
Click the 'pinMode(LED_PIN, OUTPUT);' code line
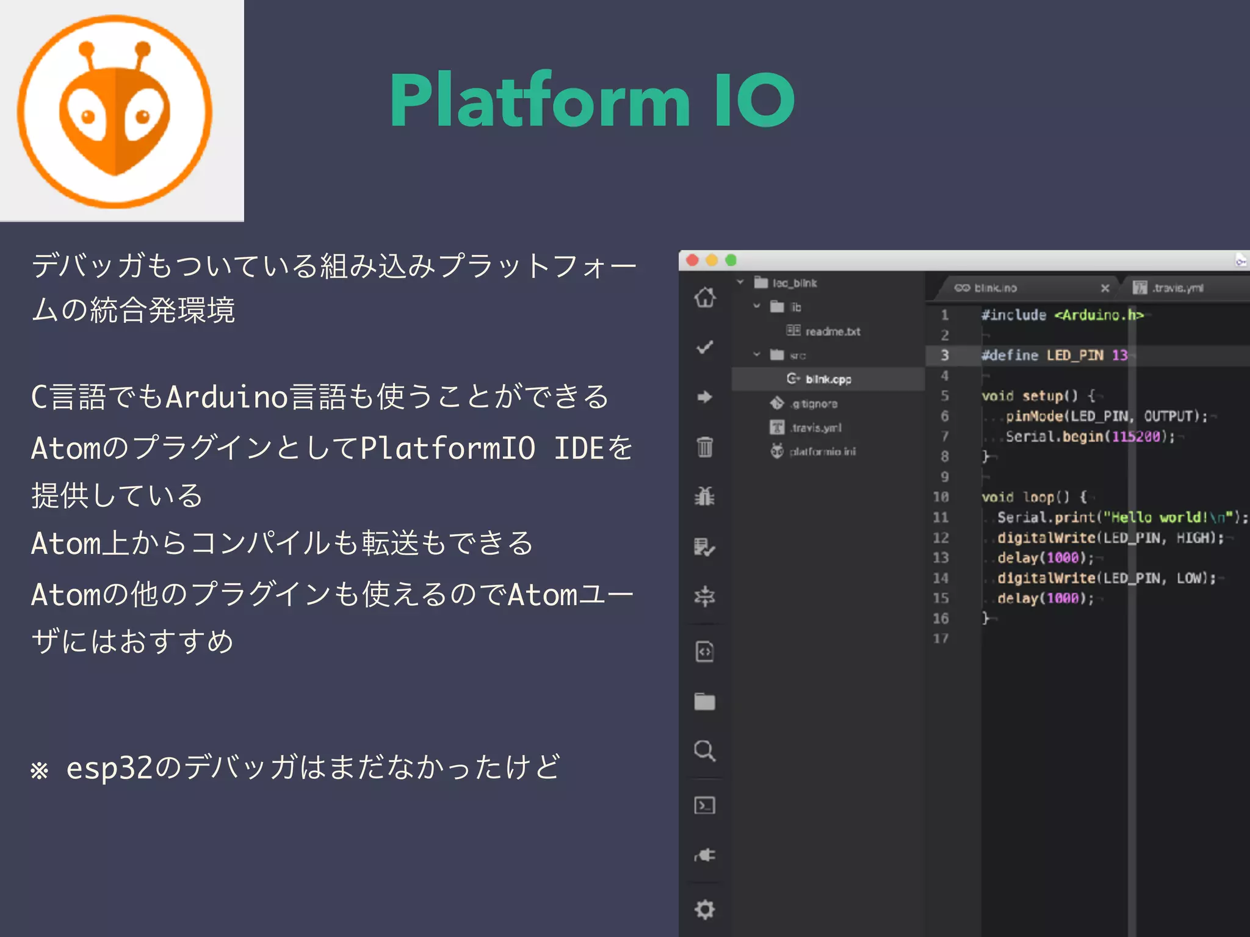[x=1107, y=416]
